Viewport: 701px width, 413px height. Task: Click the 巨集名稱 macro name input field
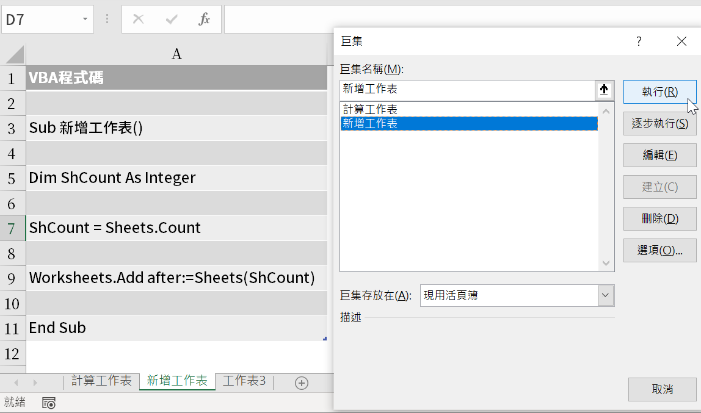(x=467, y=90)
